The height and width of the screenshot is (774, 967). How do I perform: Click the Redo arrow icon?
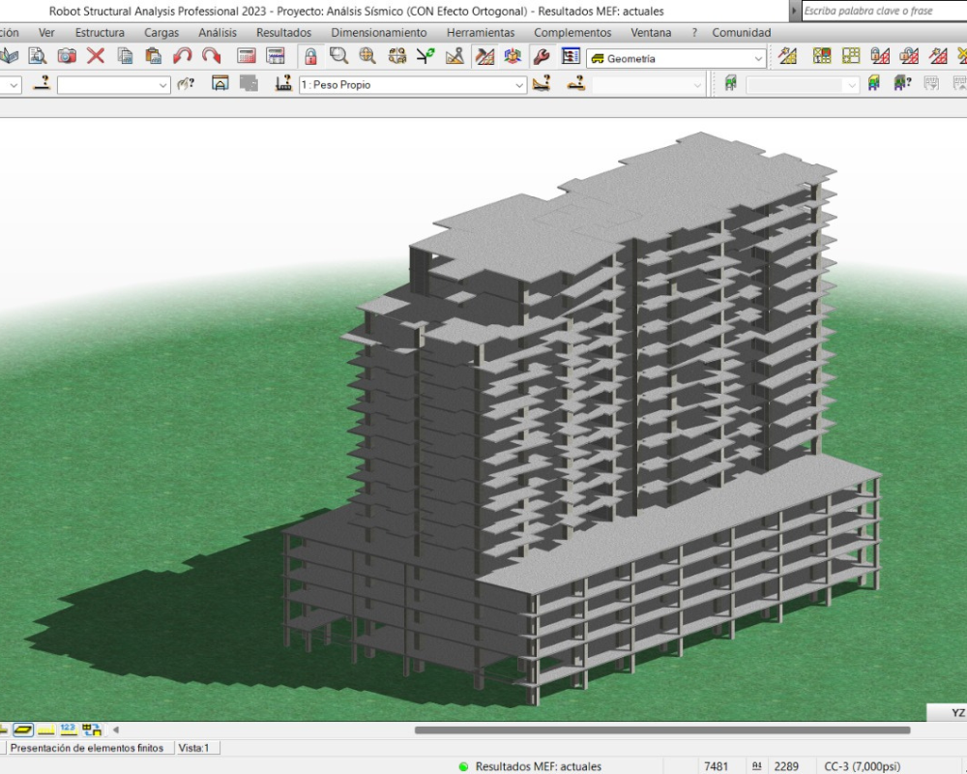(x=211, y=56)
